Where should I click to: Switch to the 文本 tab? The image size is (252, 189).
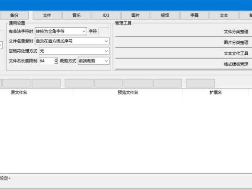click(x=224, y=15)
